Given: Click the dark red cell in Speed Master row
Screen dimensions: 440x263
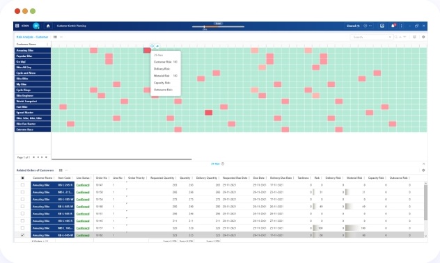Looking at the screenshot, I should click(208, 113).
